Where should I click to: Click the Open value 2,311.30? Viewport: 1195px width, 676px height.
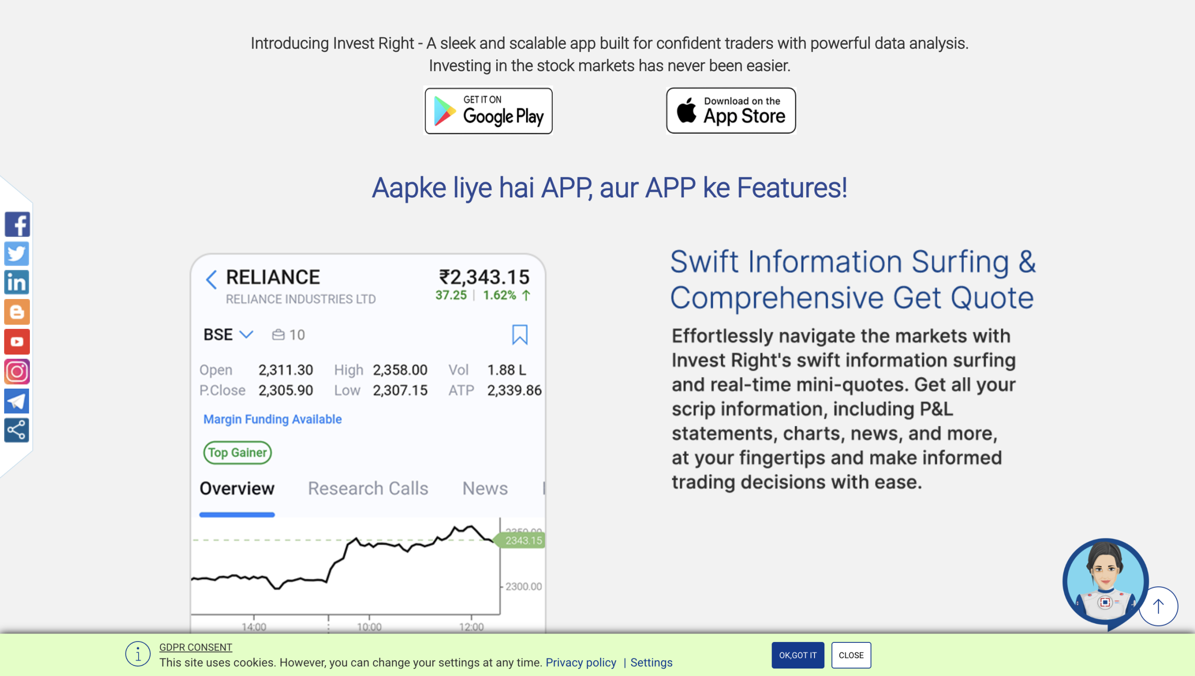[x=286, y=369]
